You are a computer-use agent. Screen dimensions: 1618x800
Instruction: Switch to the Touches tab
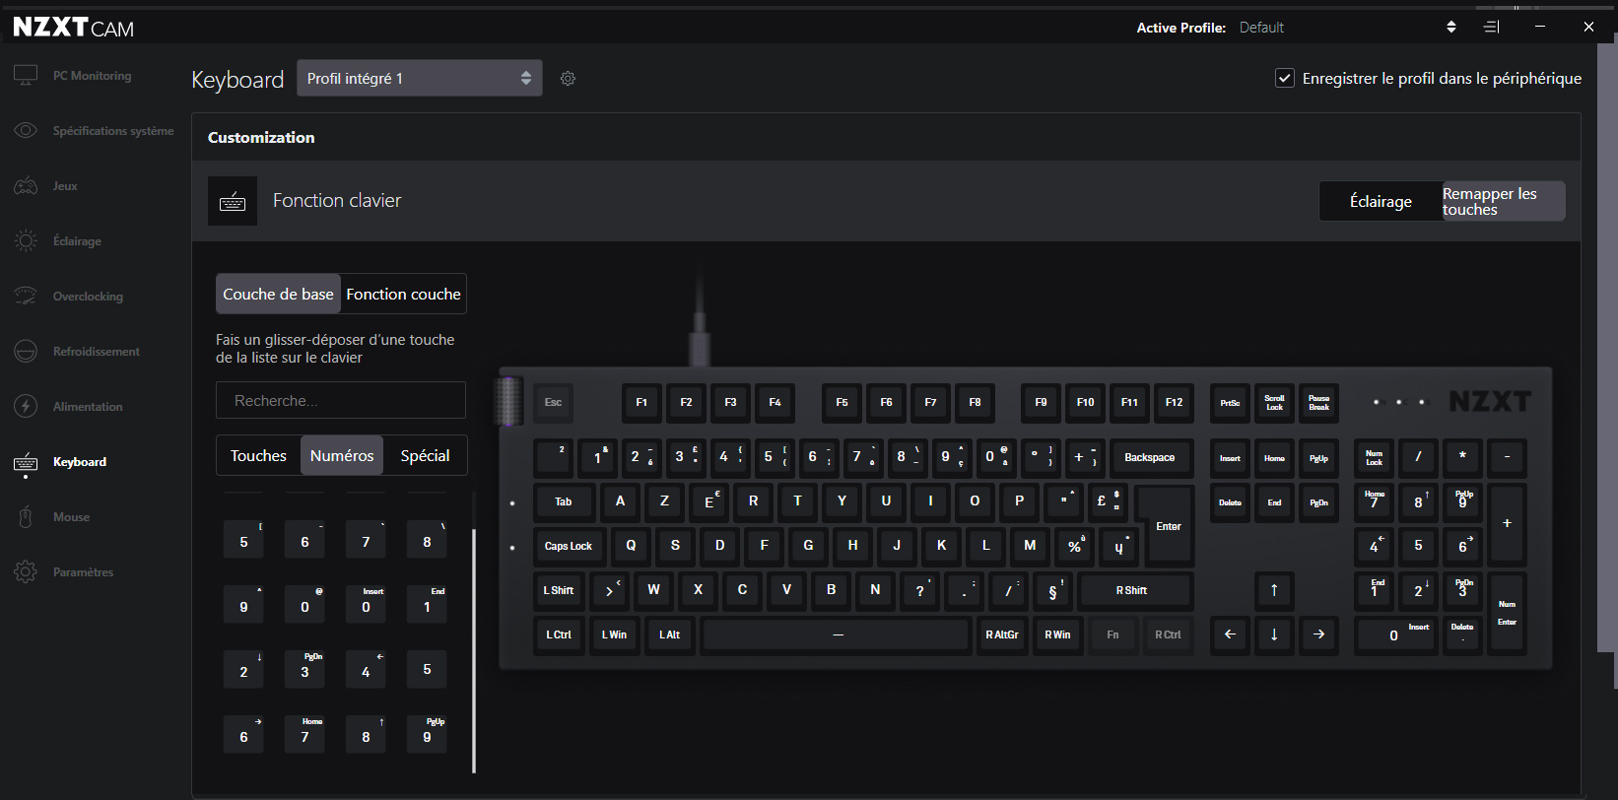(258, 456)
